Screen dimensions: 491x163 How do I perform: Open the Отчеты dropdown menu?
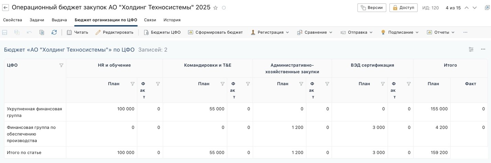[441, 32]
